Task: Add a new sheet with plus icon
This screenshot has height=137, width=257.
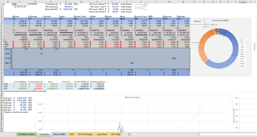Action: 129,134
